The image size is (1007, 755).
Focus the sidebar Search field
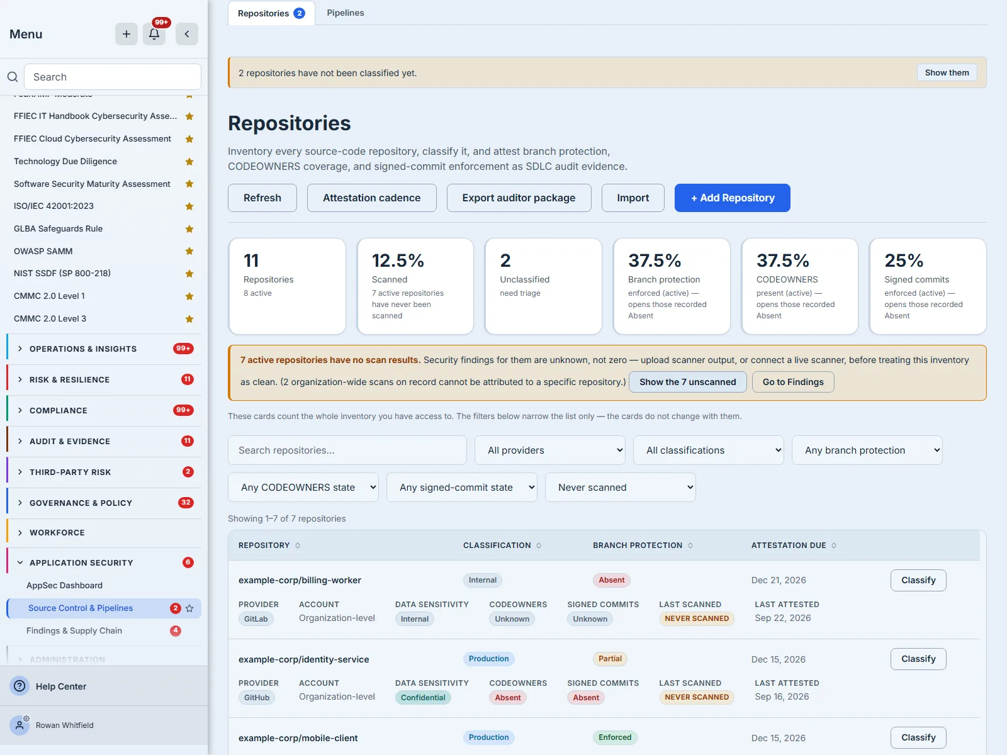pos(113,77)
